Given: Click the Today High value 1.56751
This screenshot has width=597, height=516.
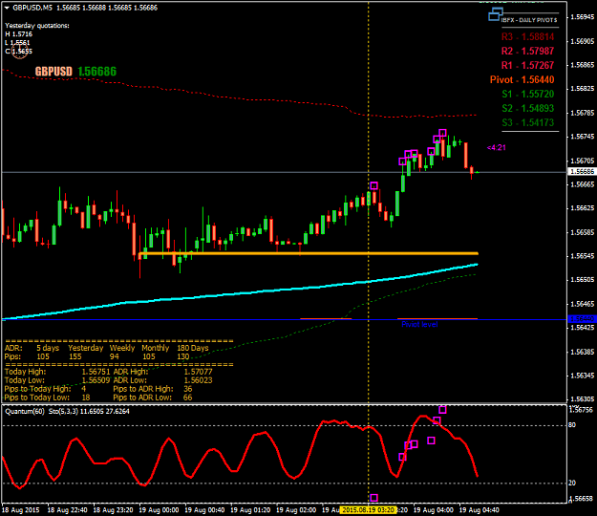Looking at the screenshot, I should pos(96,372).
